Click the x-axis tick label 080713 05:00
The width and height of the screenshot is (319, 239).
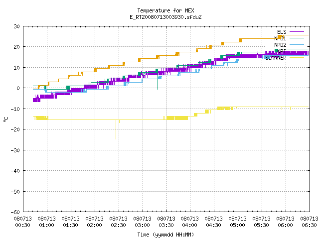pyautogui.click(x=238, y=222)
